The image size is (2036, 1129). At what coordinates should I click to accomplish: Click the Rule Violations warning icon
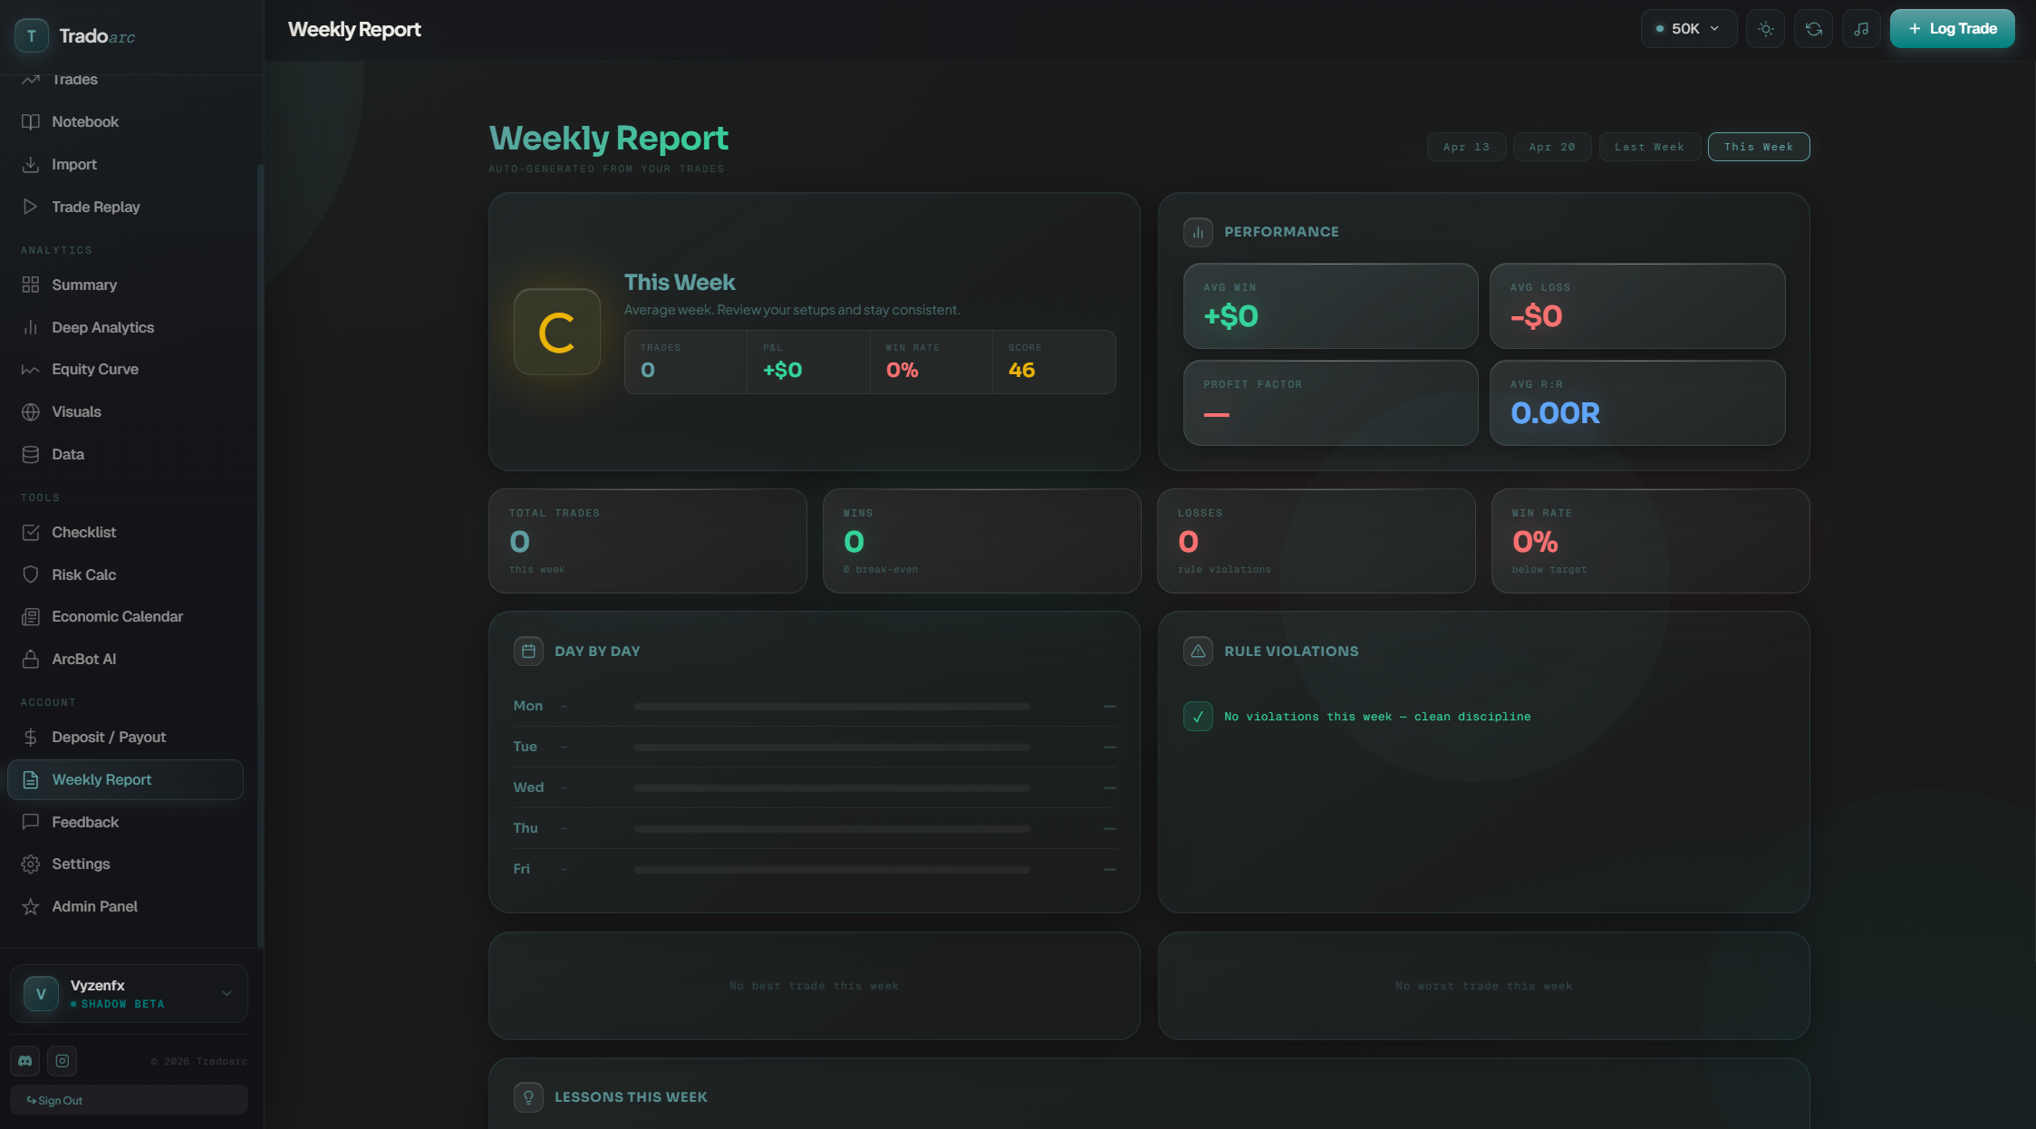[1198, 651]
